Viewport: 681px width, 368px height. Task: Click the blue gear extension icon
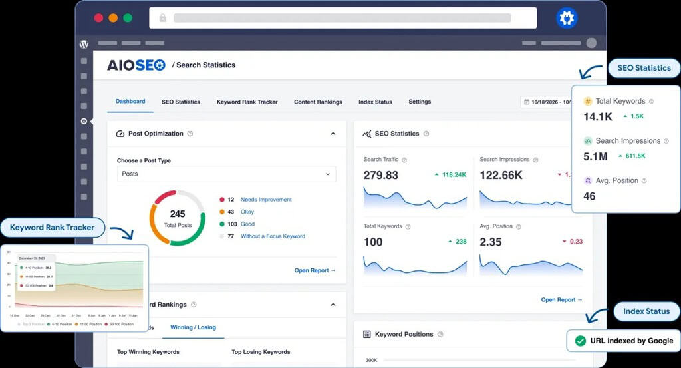[x=567, y=18]
